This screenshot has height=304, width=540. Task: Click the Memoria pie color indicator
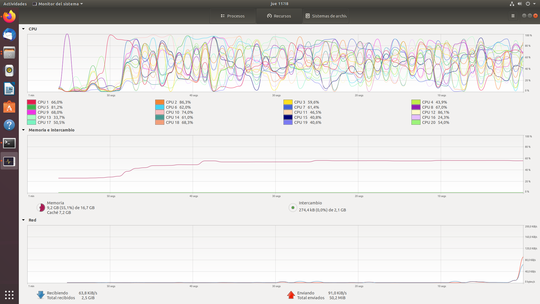click(x=41, y=208)
